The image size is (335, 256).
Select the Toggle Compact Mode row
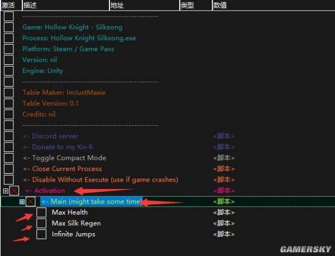[x=65, y=158]
